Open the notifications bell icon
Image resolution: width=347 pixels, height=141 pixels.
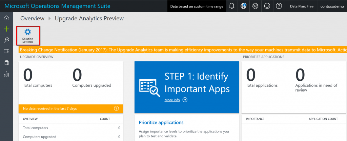pyautogui.click(x=232, y=6)
